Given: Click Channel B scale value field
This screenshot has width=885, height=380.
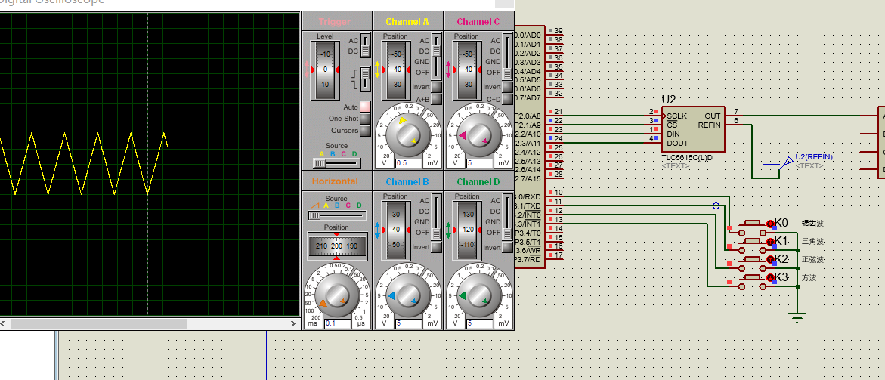Looking at the screenshot, I should [409, 323].
